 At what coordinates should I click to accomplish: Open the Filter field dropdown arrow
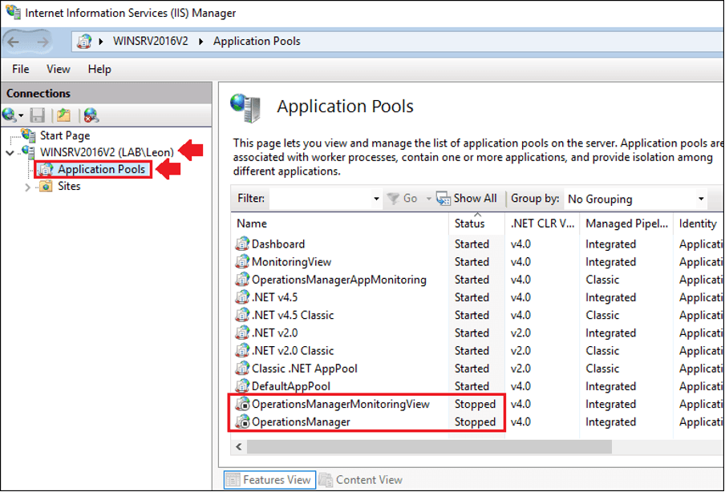coord(375,198)
